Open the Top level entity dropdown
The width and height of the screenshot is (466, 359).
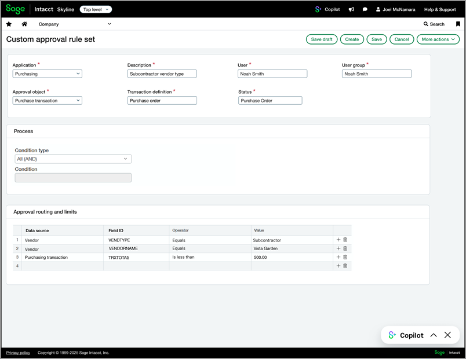96,9
